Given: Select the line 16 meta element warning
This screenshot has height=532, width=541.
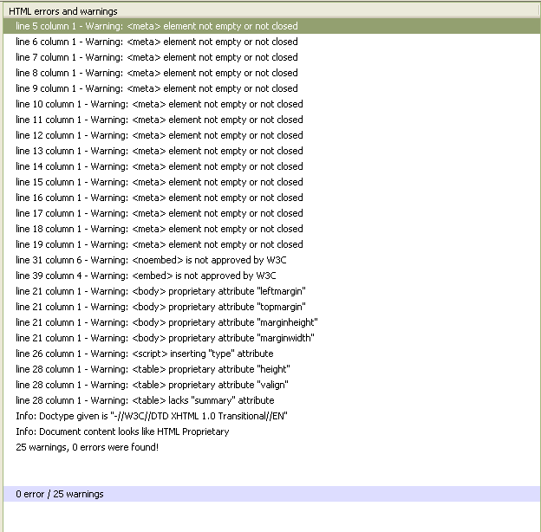Looking at the screenshot, I should (x=271, y=198).
